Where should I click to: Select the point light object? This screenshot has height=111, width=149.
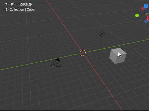(102, 34)
